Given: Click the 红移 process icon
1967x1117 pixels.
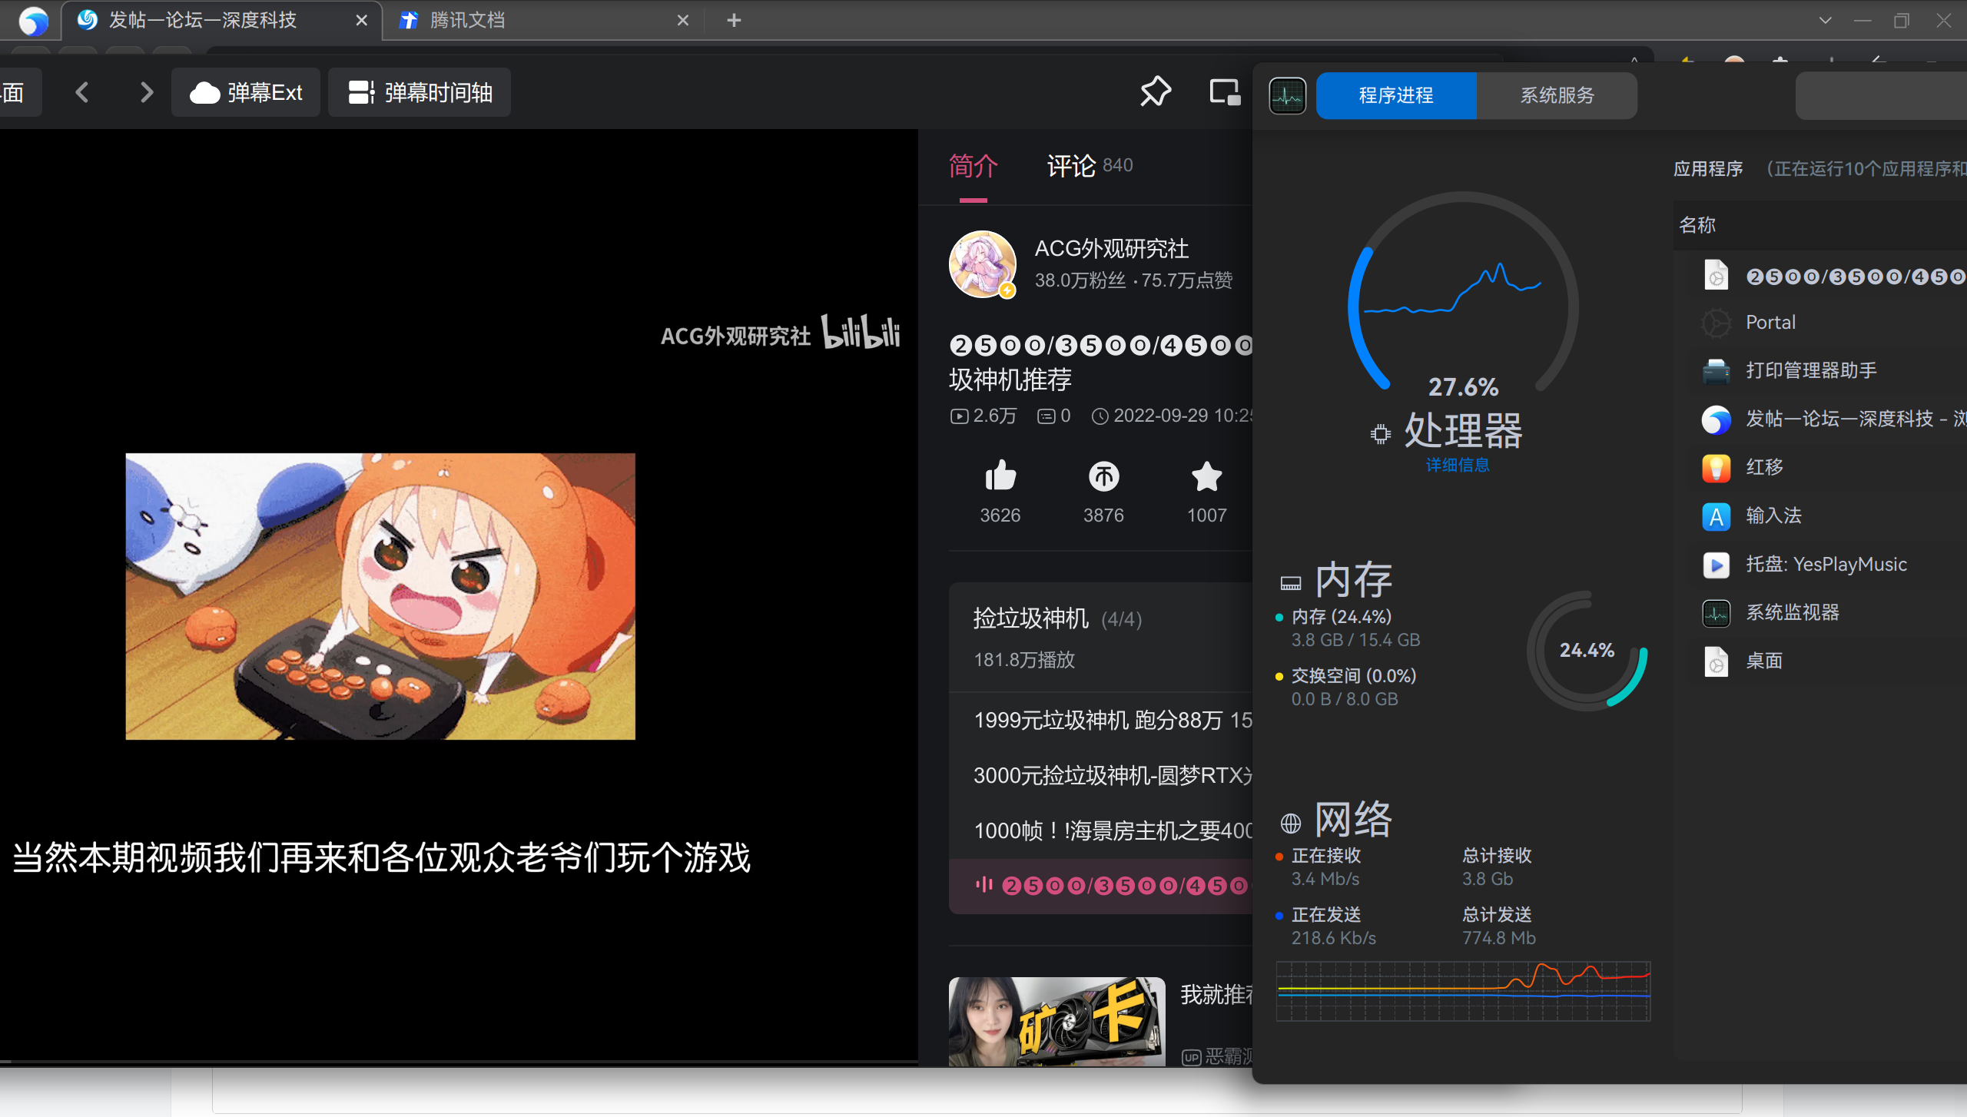Looking at the screenshot, I should click(1717, 468).
